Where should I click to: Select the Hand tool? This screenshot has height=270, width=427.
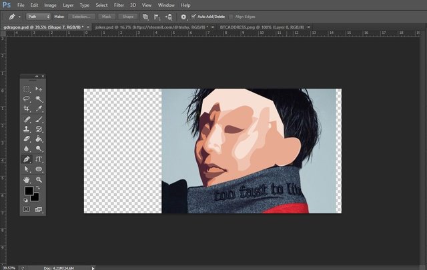[27, 179]
